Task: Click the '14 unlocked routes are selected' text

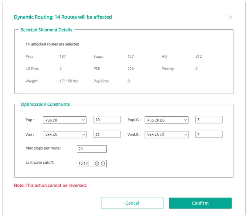Action: coord(52,44)
